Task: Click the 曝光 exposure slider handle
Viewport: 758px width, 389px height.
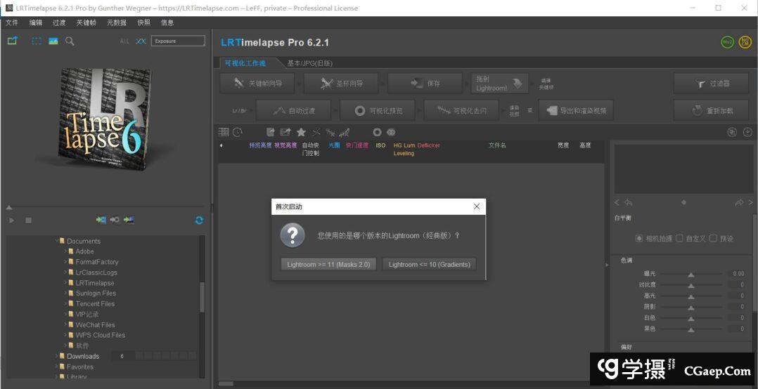Action: tap(690, 275)
